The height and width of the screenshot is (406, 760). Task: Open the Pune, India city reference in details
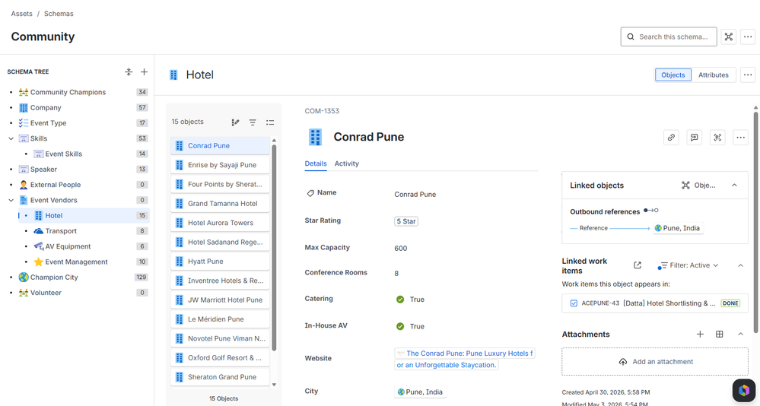coord(420,392)
